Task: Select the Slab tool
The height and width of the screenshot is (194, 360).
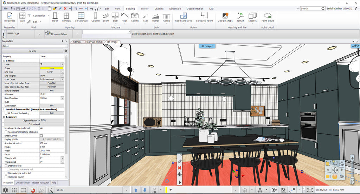Action: pos(115,18)
